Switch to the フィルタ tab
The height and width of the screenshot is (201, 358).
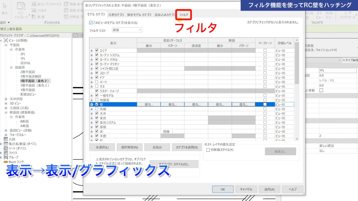(x=183, y=15)
